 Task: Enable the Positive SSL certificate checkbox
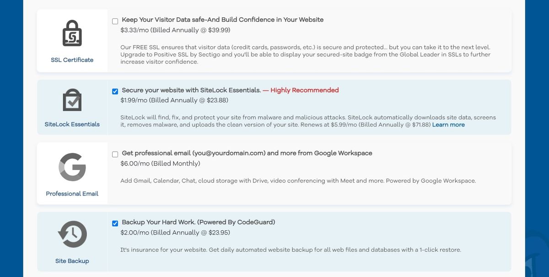pyautogui.click(x=115, y=21)
